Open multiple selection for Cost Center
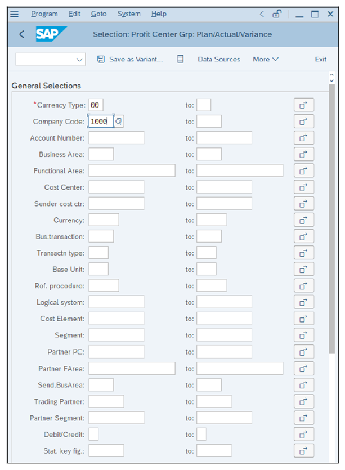The image size is (345, 470). tap(304, 187)
